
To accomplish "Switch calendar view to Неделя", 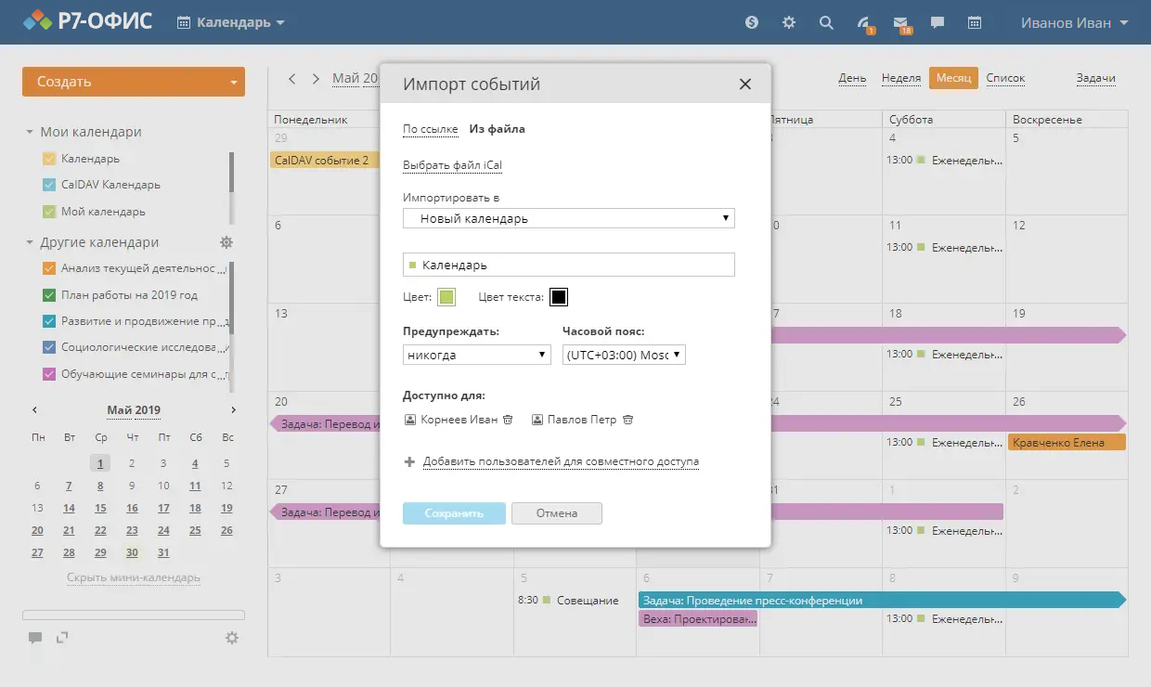I will pyautogui.click(x=900, y=79).
